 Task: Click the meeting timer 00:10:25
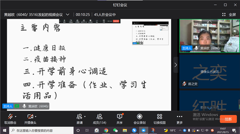pyautogui.click(x=83, y=15)
